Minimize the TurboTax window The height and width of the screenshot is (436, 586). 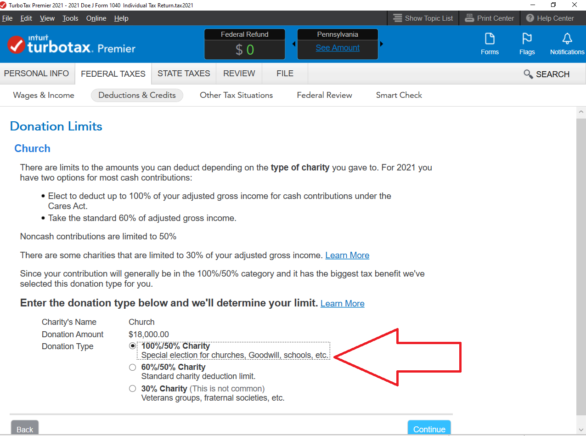[x=532, y=5]
